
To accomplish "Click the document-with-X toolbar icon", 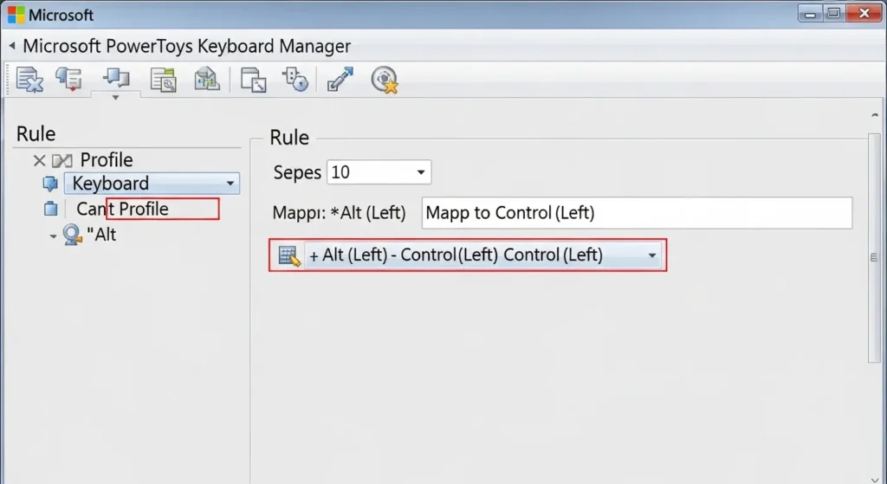I will click(29, 80).
